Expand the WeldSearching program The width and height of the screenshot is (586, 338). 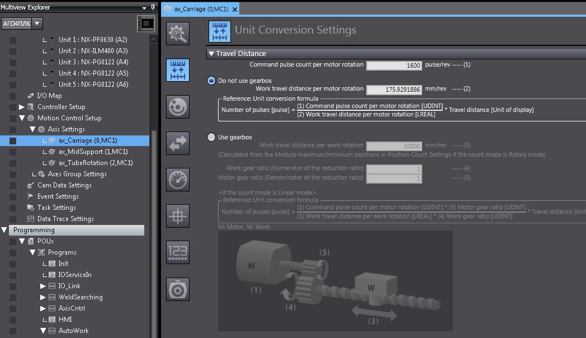pos(43,297)
